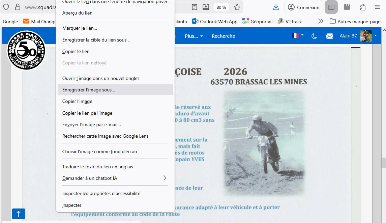Open the Firefox extensions puzzle icon

pos(363,7)
